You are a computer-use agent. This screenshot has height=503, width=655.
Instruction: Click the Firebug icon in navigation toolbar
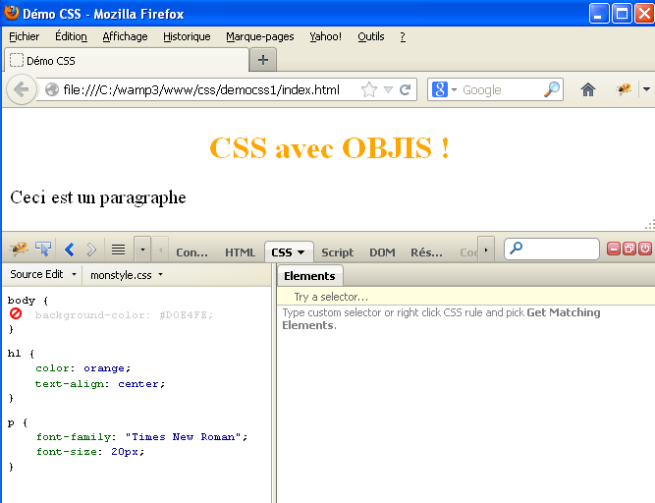tap(624, 89)
